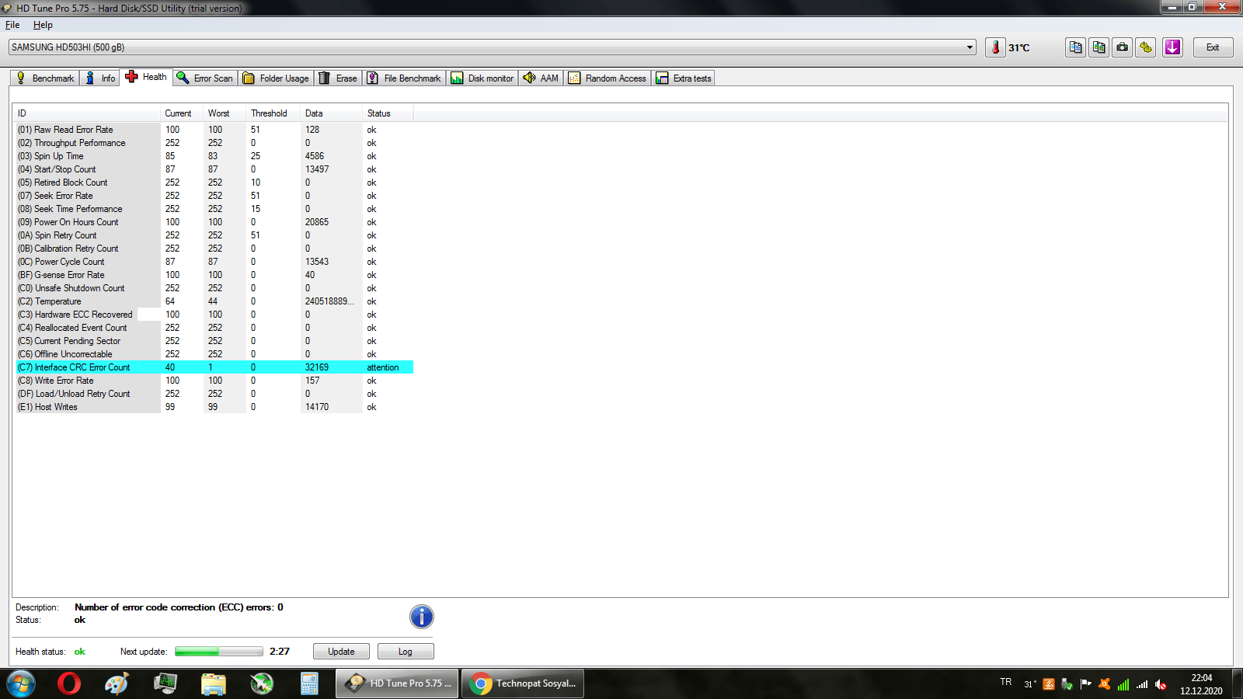Viewport: 1243px width, 699px height.
Task: Click the thermometer temperature icon button
Action: pos(995,47)
